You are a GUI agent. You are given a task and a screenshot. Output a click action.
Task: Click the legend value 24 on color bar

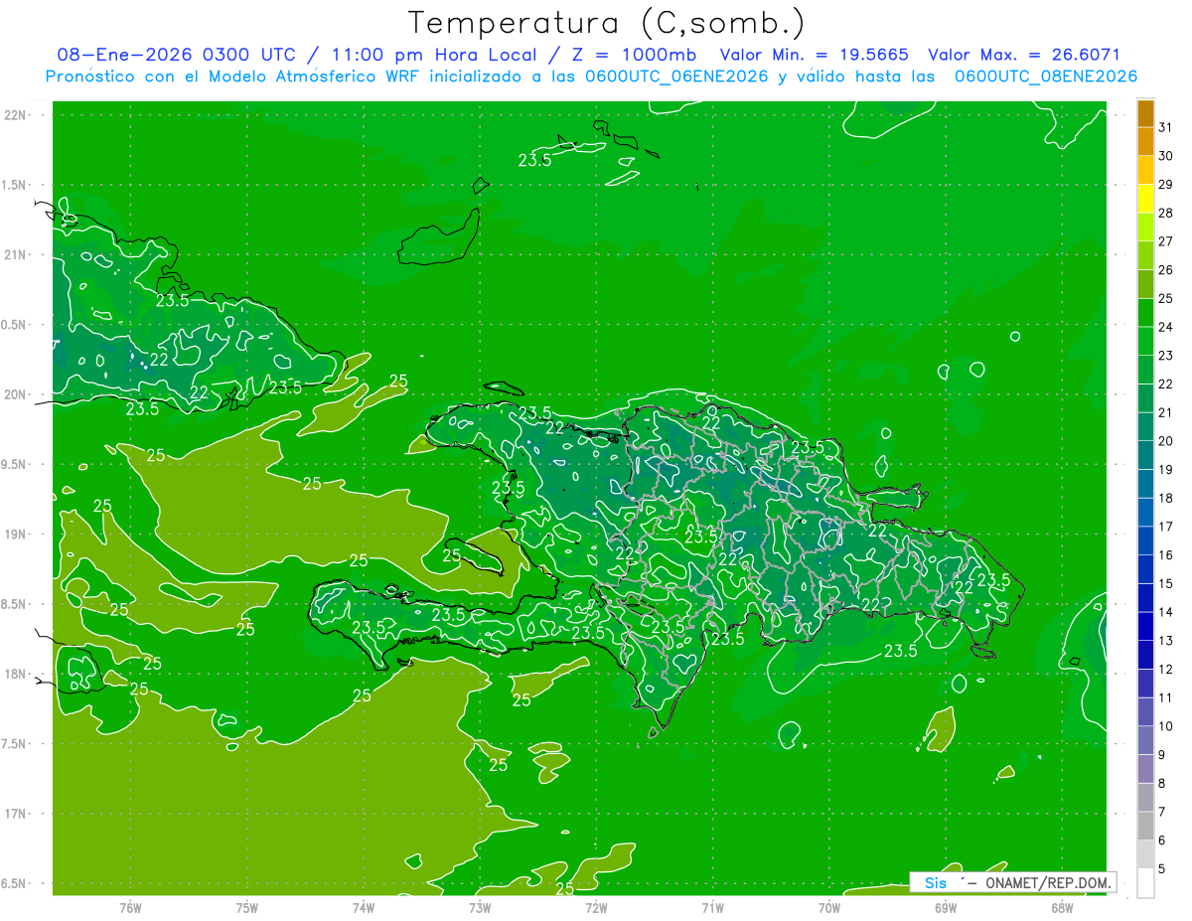click(x=1165, y=327)
